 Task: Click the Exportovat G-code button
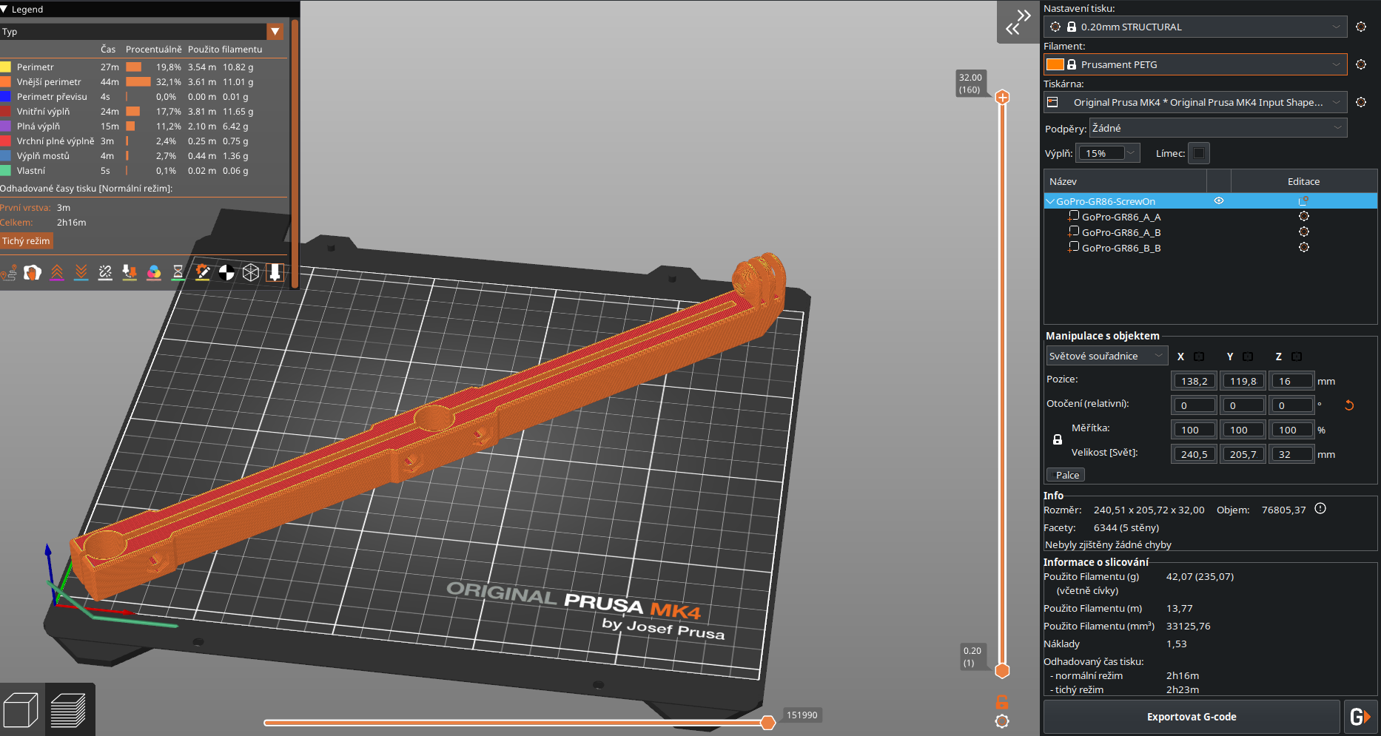tap(1191, 717)
